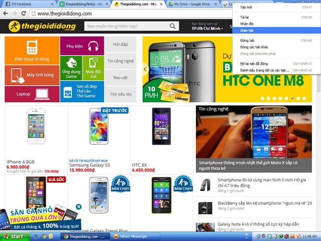
Task: Select Đóng tab in context menu
Action: point(276,40)
